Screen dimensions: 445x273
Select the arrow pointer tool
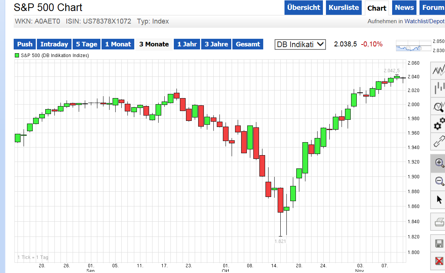(438, 200)
